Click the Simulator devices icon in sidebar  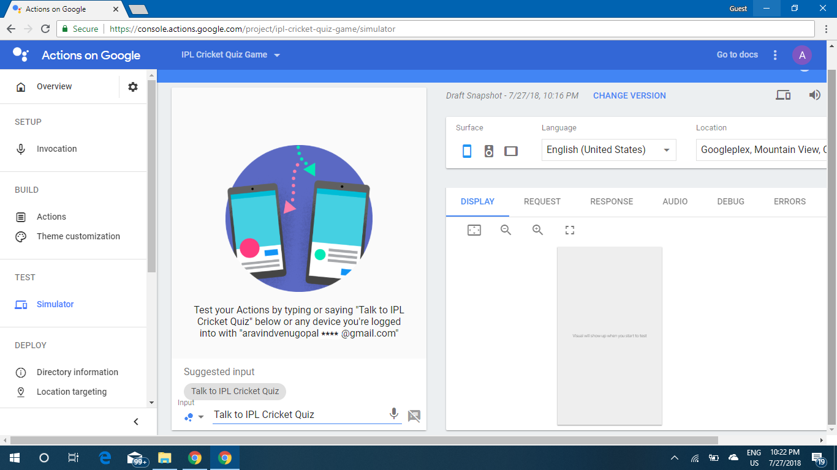(x=21, y=305)
